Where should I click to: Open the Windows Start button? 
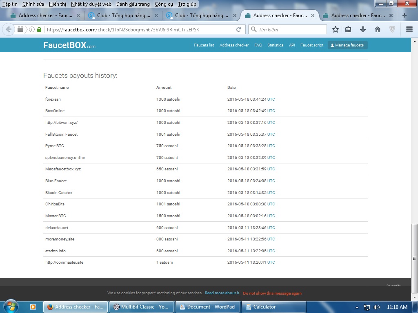11,306
